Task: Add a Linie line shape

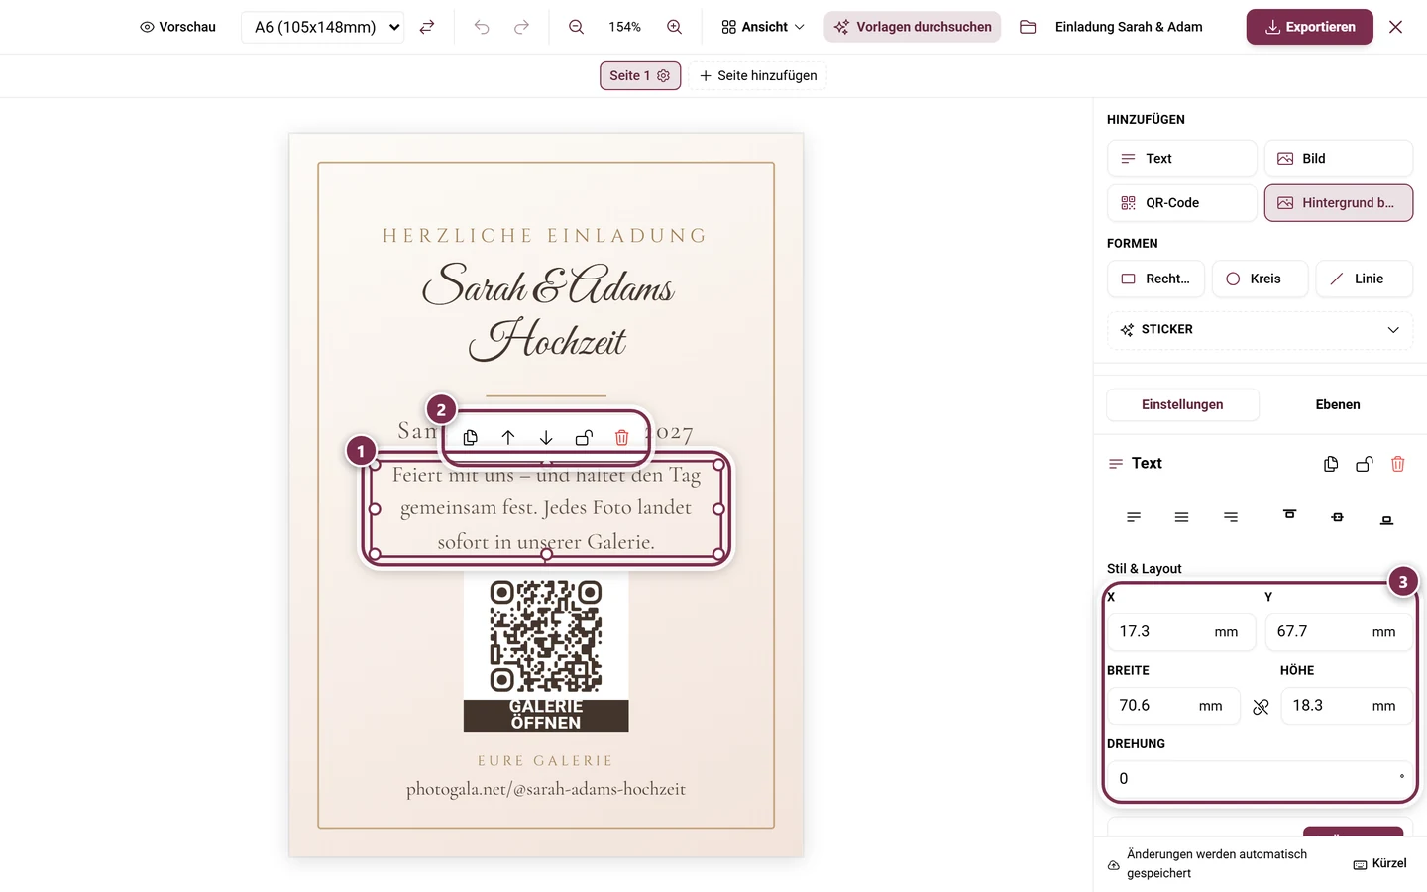Action: click(1365, 279)
